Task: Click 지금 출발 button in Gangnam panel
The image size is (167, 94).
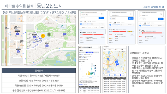Action: [102, 27]
